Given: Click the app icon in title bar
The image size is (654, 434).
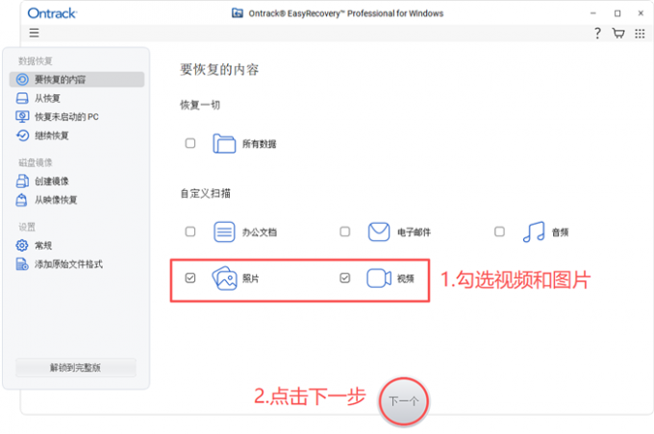Looking at the screenshot, I should click(x=238, y=13).
